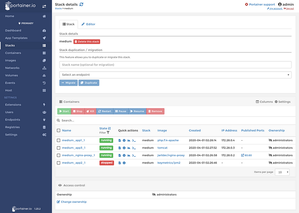Open Volumes in the sidebar
This screenshot has width=299, height=213.
coord(26,75)
